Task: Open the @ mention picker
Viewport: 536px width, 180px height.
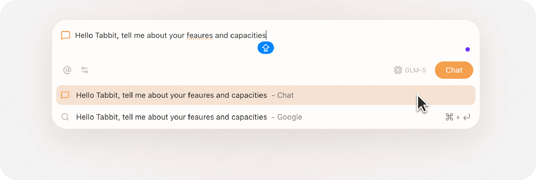Action: tap(67, 70)
